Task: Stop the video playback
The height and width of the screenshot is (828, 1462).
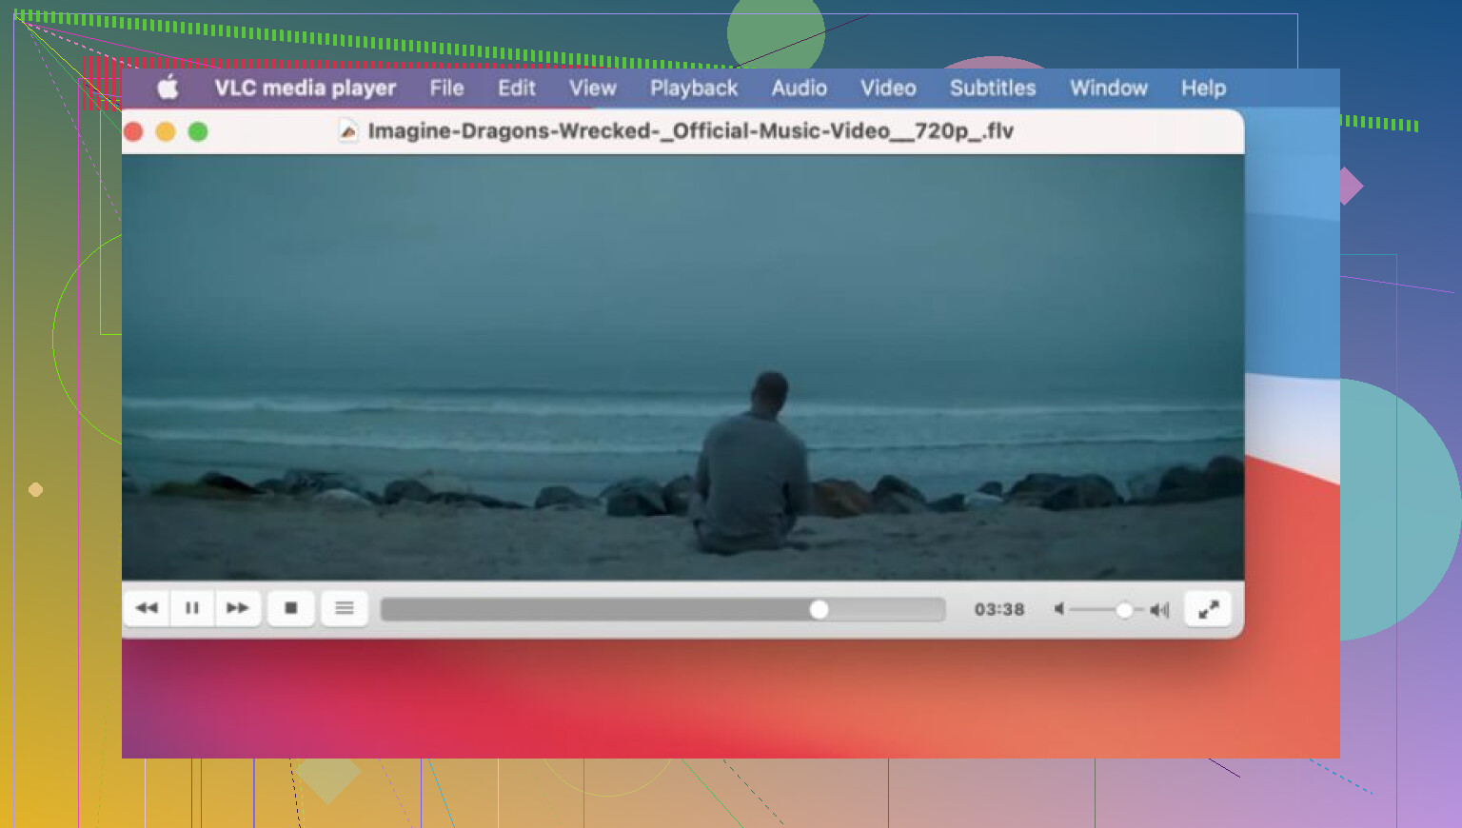Action: 291,608
